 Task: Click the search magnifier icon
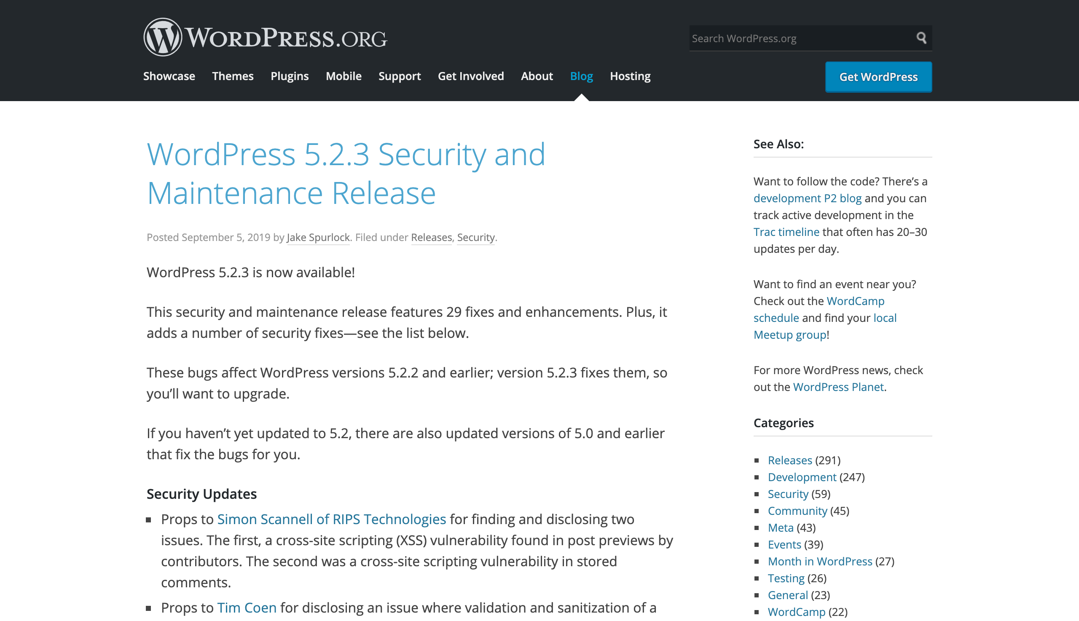tap(921, 38)
